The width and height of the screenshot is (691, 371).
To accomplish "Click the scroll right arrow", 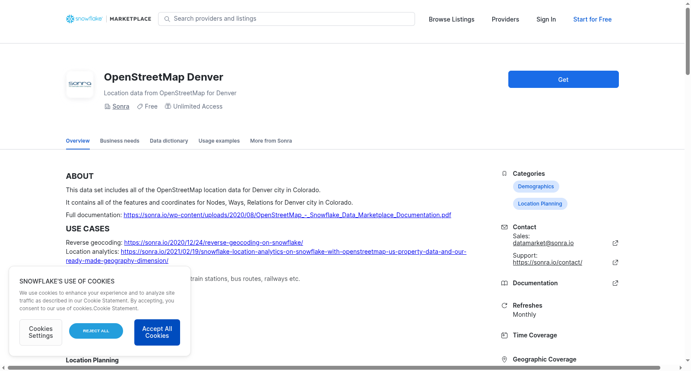I will pos(681,368).
